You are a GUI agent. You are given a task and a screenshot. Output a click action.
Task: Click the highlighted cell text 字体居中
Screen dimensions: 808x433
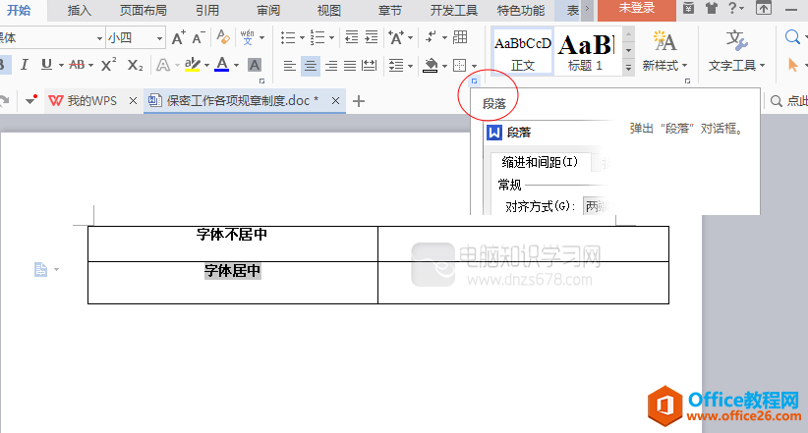[232, 271]
